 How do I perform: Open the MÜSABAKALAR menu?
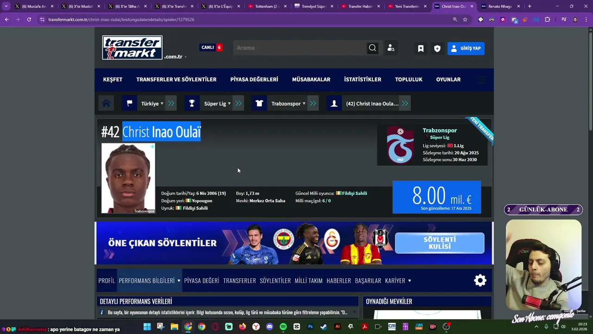tap(311, 79)
